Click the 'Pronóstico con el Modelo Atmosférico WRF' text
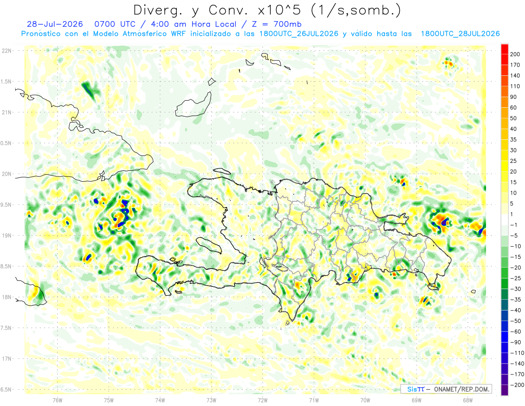The height and width of the screenshot is (406, 525). tap(104, 34)
